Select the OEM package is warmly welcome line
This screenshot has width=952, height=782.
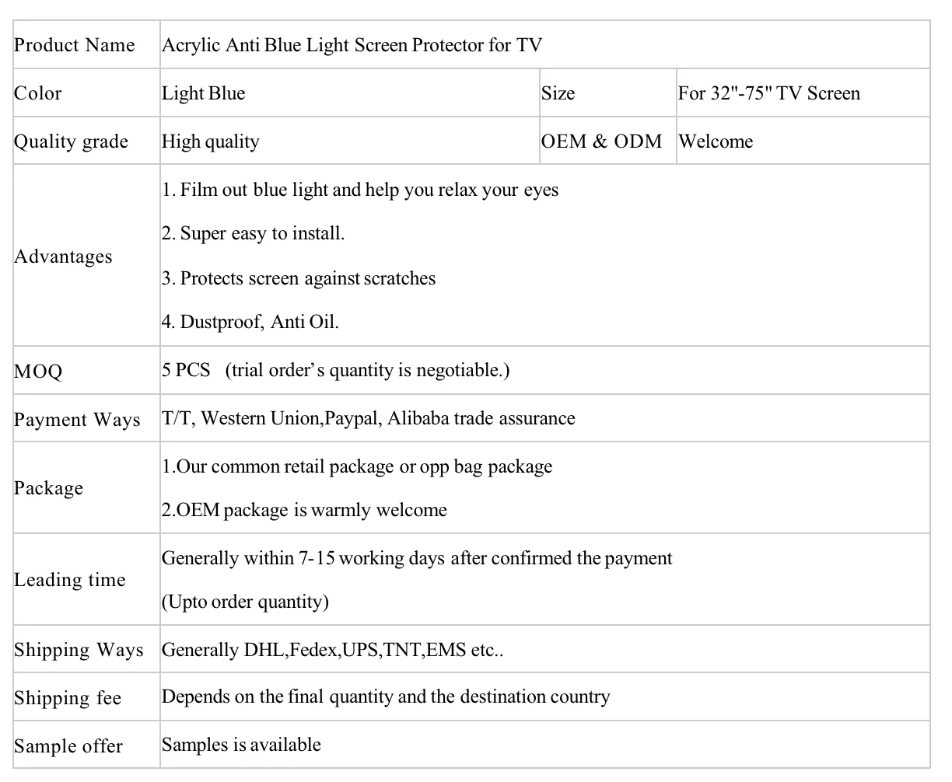coord(304,510)
